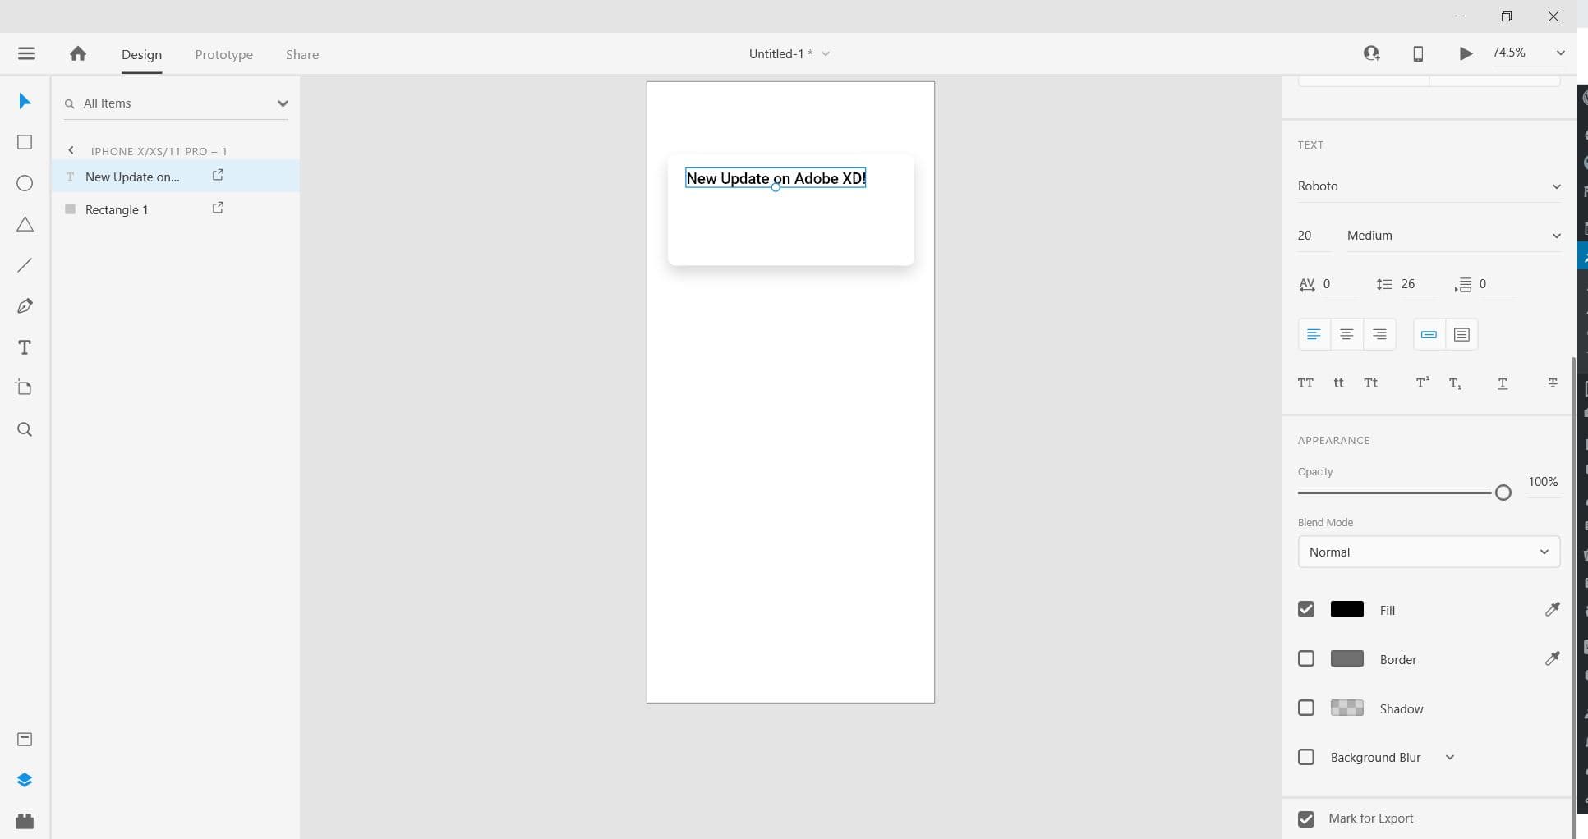Switch to the Prototype tab
Screen dimensions: 1588x839
point(223,54)
